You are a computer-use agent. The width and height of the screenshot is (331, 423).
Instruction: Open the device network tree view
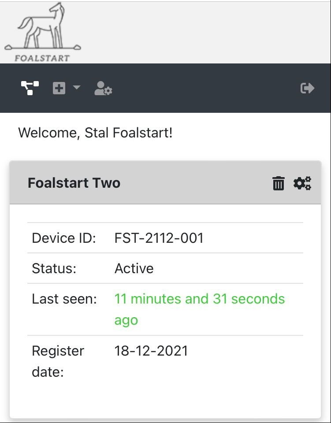pos(30,88)
